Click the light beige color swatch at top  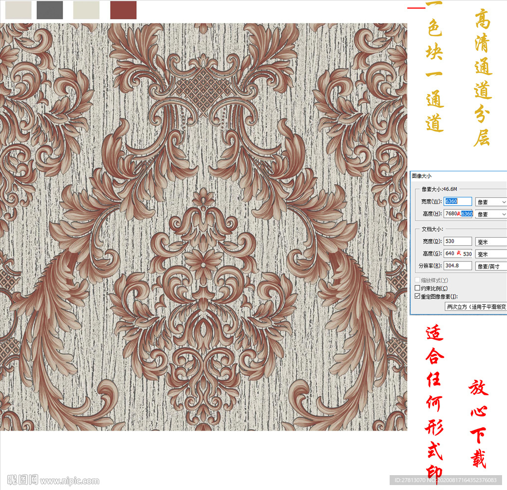click(x=18, y=10)
